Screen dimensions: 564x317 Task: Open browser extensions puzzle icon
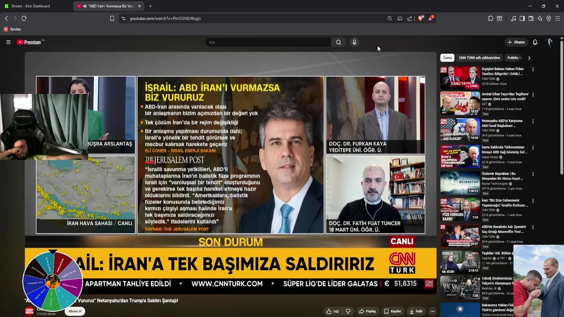pos(490,18)
